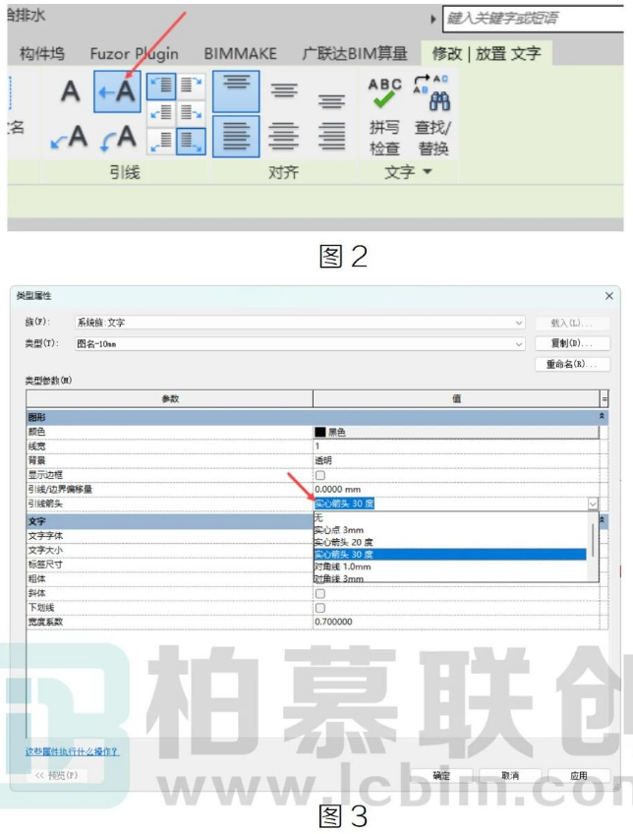633x834 pixels.
Task: Edit the 线宽 value cell
Action: click(456, 447)
